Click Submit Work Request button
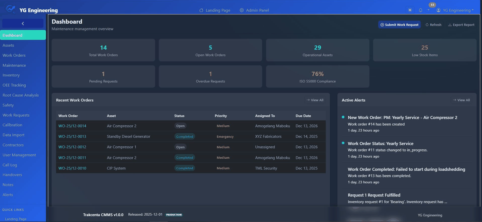 click(399, 25)
